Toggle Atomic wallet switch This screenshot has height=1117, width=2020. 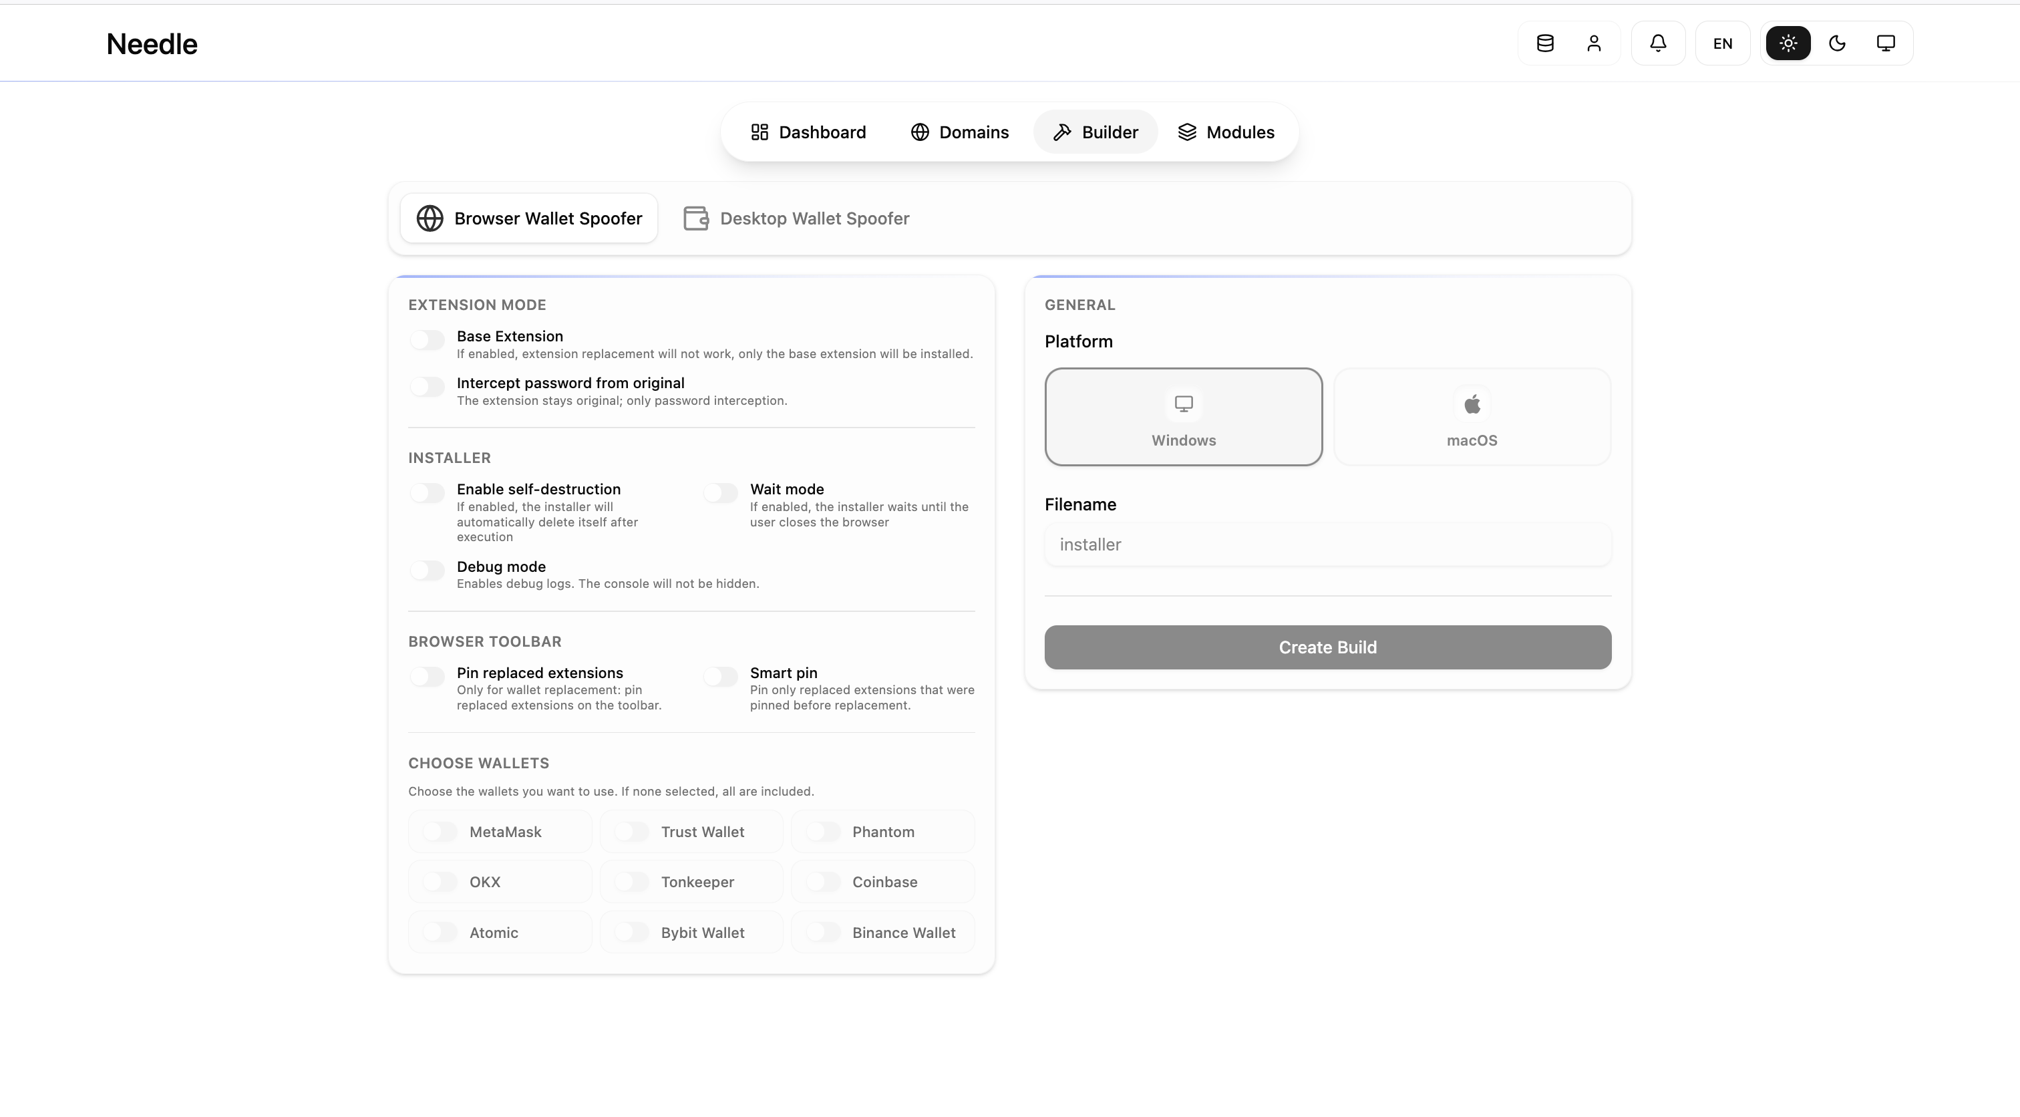[x=440, y=932]
